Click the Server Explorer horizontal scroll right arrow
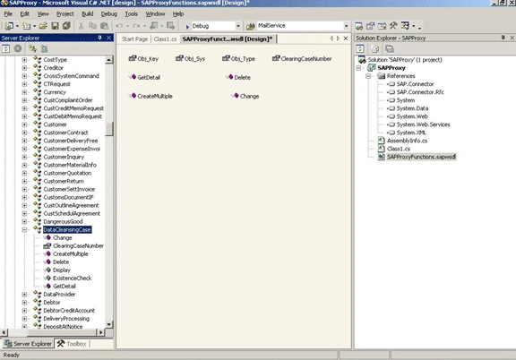The image size is (516, 360). (100, 332)
